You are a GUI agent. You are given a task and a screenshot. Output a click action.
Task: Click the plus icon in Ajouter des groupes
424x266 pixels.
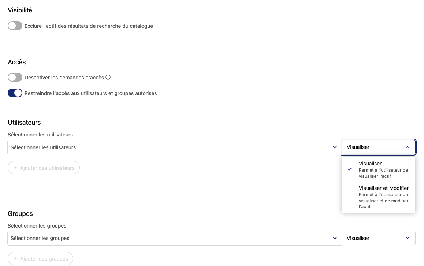point(15,259)
